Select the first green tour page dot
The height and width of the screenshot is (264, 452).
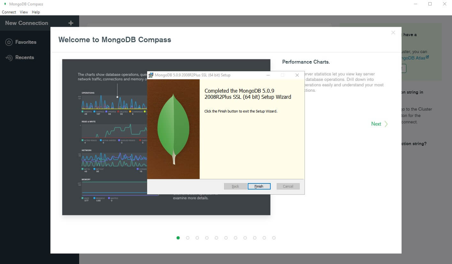pyautogui.click(x=178, y=238)
